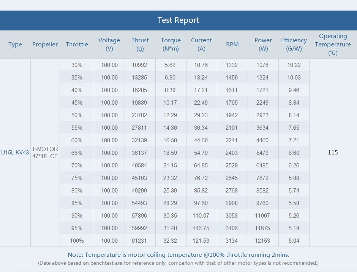Select the RPM column header
The width and height of the screenshot is (357, 272).
click(x=232, y=44)
